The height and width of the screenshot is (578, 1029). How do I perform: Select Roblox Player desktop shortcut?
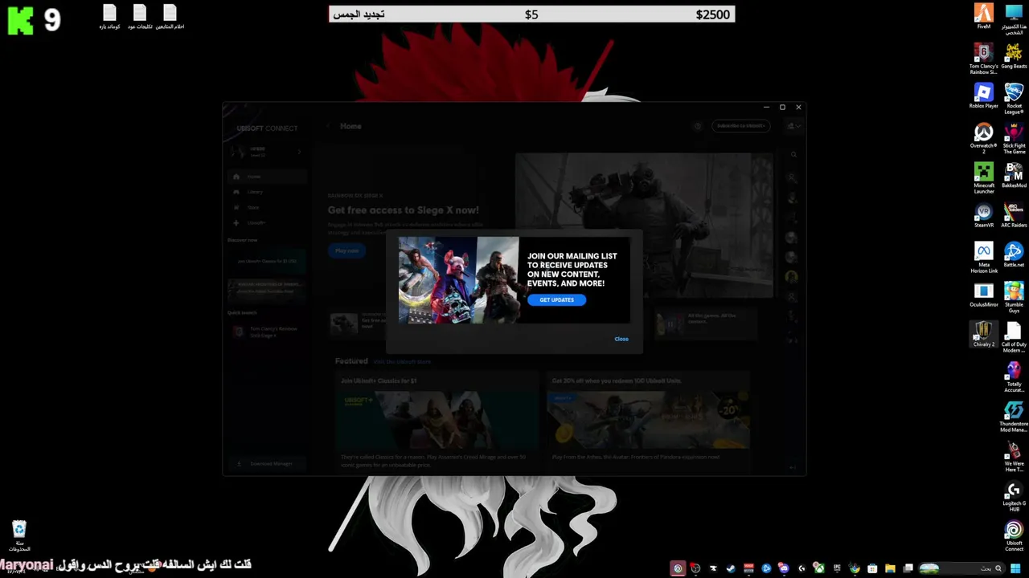(984, 96)
